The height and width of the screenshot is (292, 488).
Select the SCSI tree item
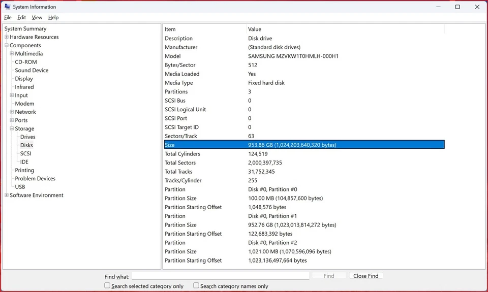(x=25, y=153)
